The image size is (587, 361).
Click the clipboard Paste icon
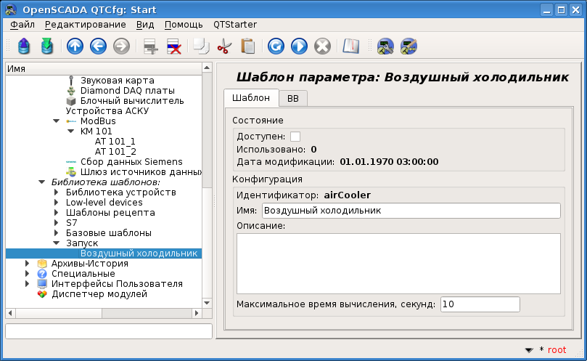pyautogui.click(x=247, y=46)
